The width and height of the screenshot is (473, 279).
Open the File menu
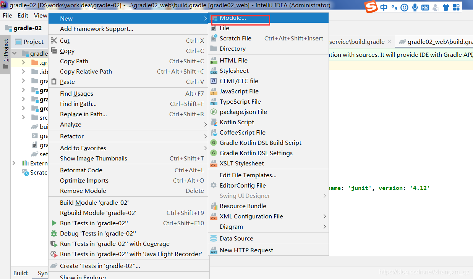tap(7, 16)
